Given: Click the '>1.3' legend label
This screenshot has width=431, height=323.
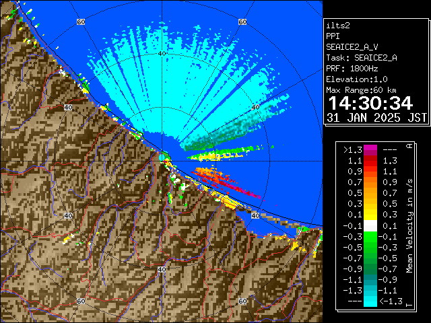Looking at the screenshot, I should click(353, 150).
